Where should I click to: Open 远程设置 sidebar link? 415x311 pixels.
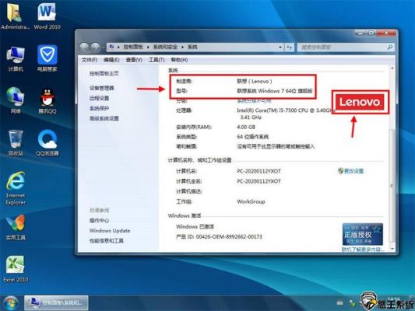pos(99,98)
